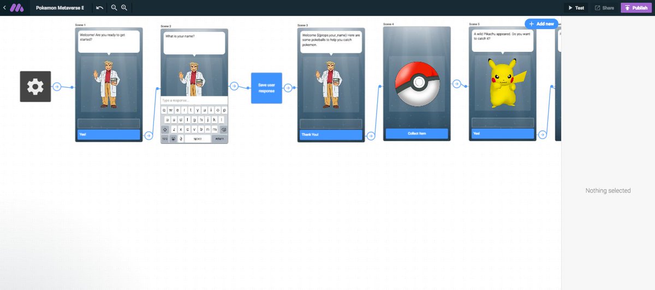Select the Save user response block
This screenshot has height=290, width=655.
[x=266, y=88]
